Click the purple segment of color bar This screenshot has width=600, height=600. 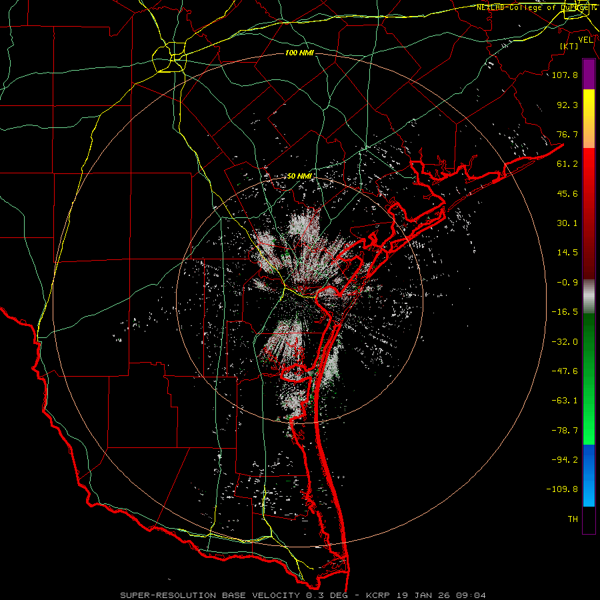[589, 74]
